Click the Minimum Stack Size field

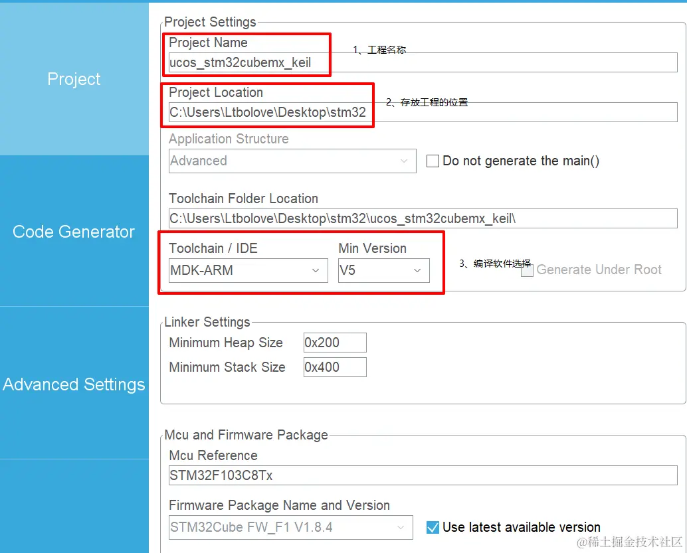tap(334, 367)
